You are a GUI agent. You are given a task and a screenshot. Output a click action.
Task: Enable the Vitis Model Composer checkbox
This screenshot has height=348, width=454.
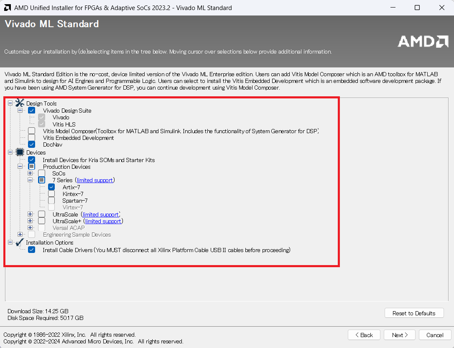32,131
